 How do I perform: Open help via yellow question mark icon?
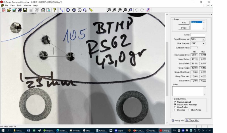click(54, 10)
